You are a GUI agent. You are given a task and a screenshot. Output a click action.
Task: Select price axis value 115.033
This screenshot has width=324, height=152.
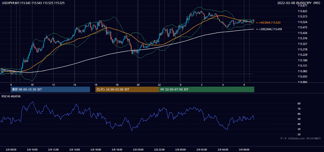[x=302, y=77]
